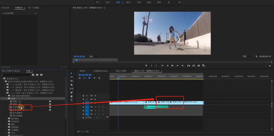Open timeline wrench display settings

pos(99,78)
